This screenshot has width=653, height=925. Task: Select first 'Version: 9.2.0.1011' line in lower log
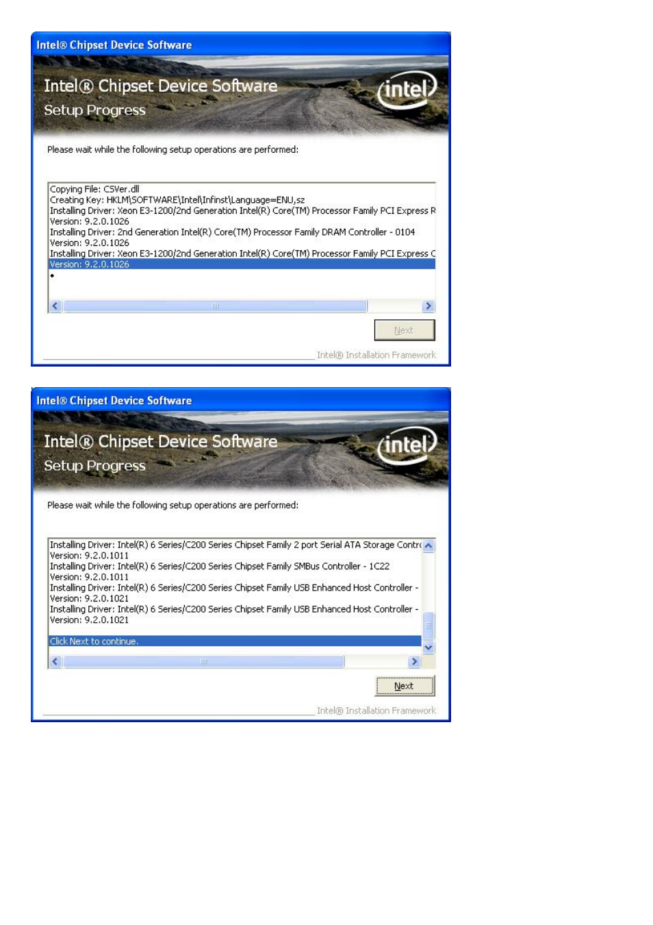coord(89,556)
